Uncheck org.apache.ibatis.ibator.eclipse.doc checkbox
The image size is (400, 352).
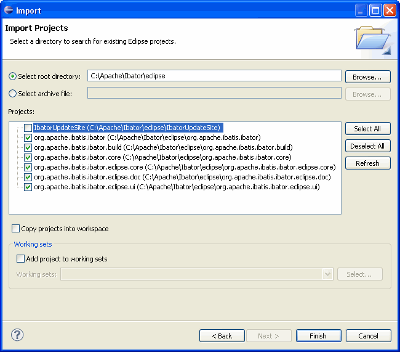[x=28, y=177]
